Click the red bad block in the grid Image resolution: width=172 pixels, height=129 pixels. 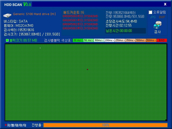click(x=87, y=69)
